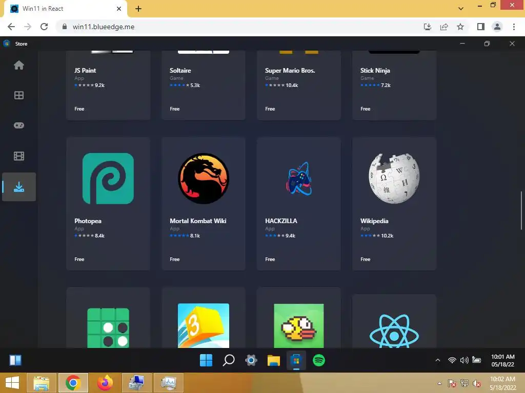Click Chrome in host taskbar
This screenshot has width=525, height=393.
pyautogui.click(x=73, y=383)
